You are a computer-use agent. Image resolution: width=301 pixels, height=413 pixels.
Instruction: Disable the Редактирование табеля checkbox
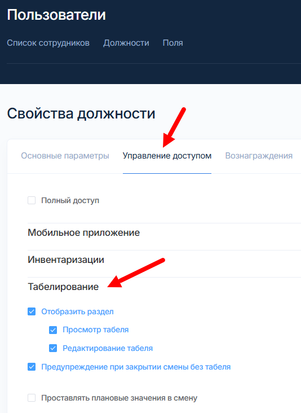[53, 348]
